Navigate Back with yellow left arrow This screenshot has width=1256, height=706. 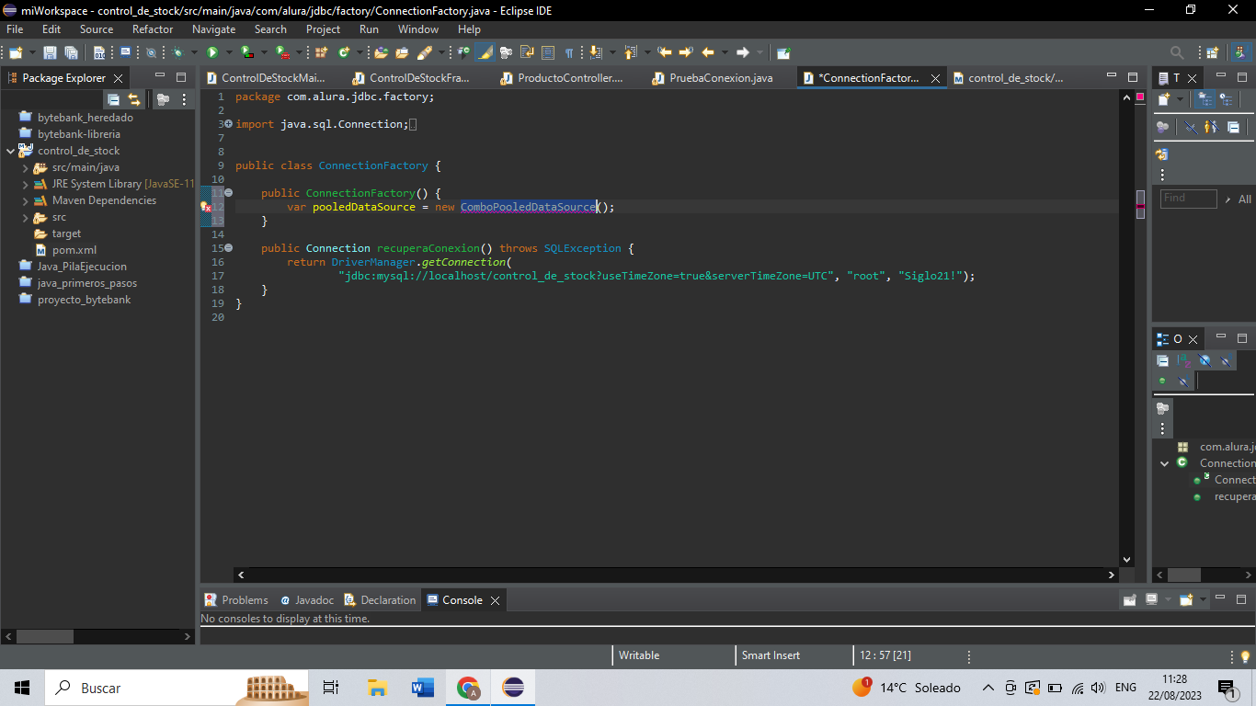[708, 52]
